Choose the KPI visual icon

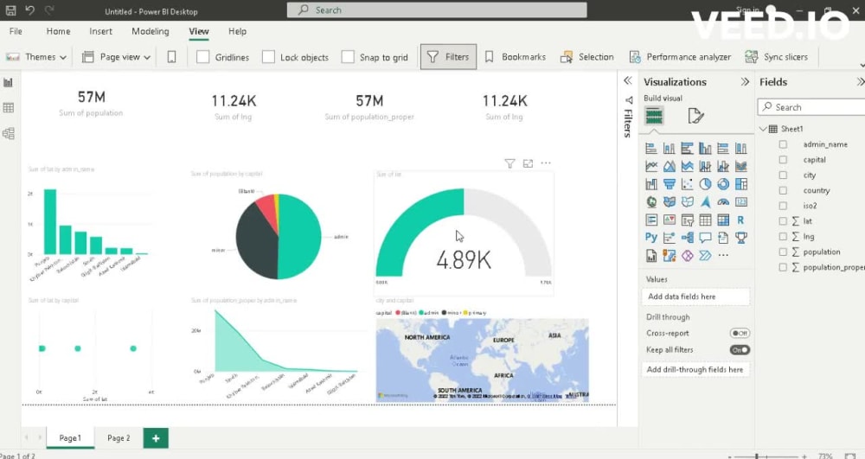(670, 220)
